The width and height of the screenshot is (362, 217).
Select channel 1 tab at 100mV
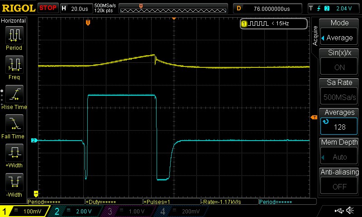[24, 212]
